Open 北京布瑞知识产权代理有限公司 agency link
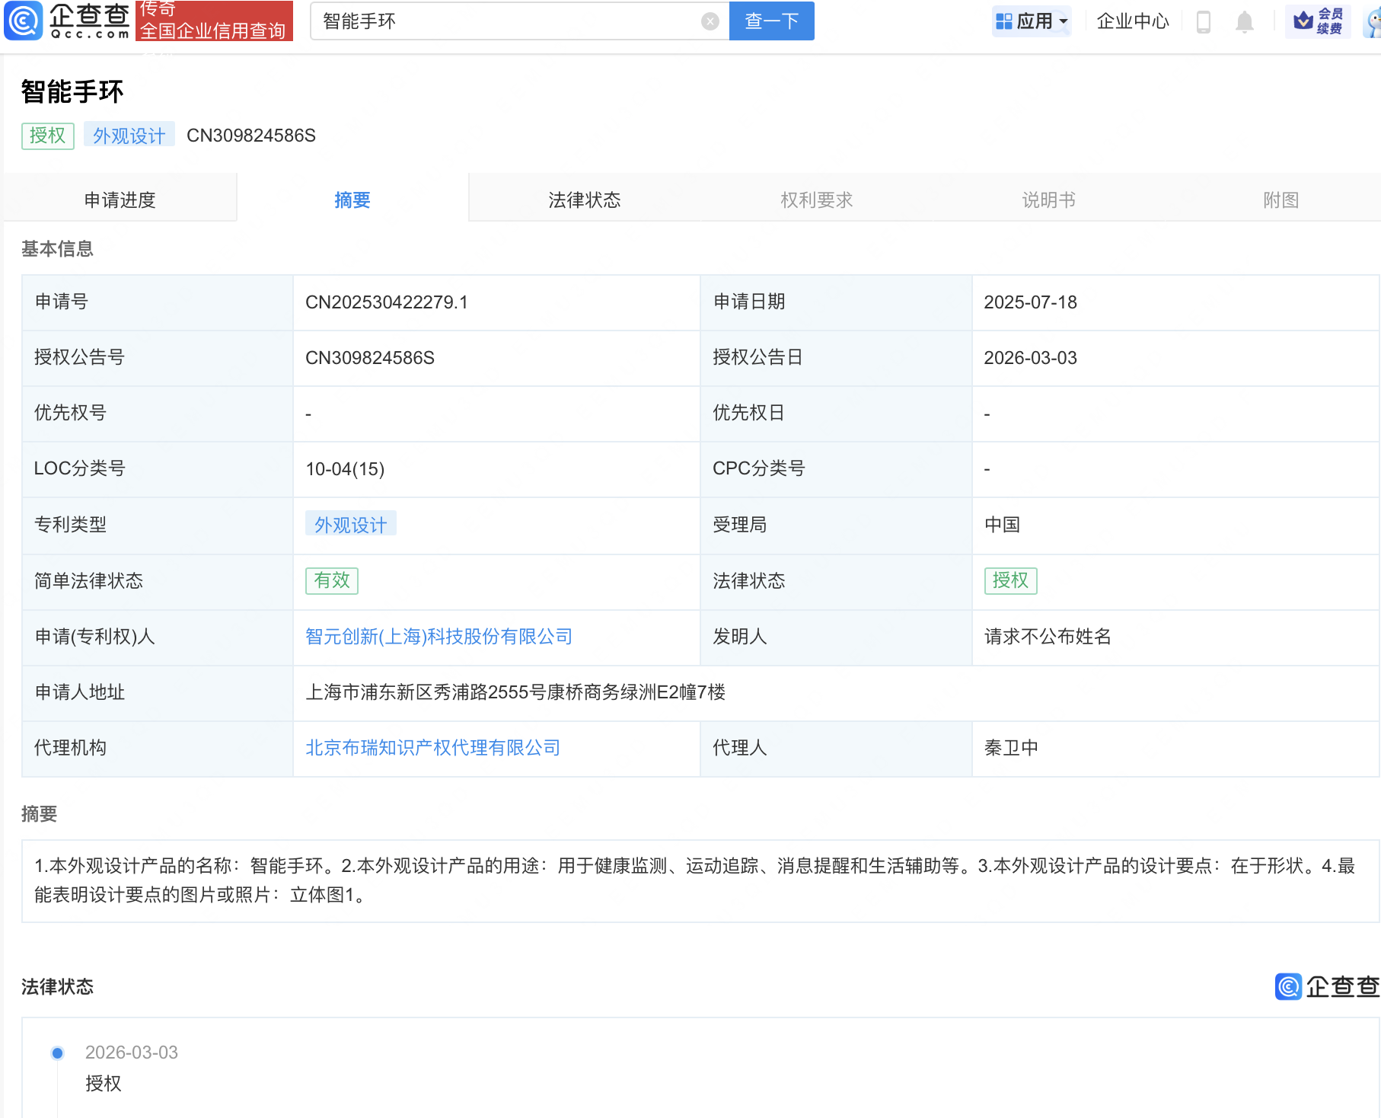Image resolution: width=1381 pixels, height=1118 pixels. [x=432, y=748]
